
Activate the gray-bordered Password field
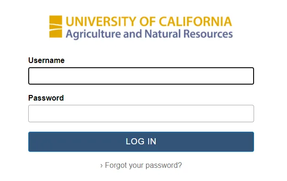tap(141, 114)
